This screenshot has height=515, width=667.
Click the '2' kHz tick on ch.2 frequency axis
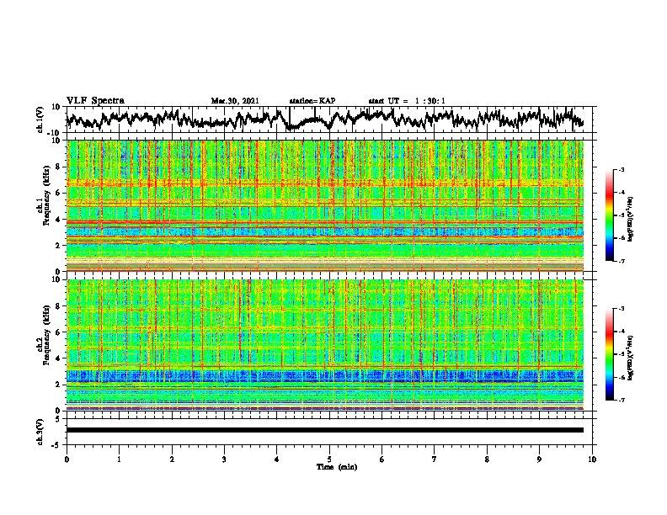click(58, 385)
